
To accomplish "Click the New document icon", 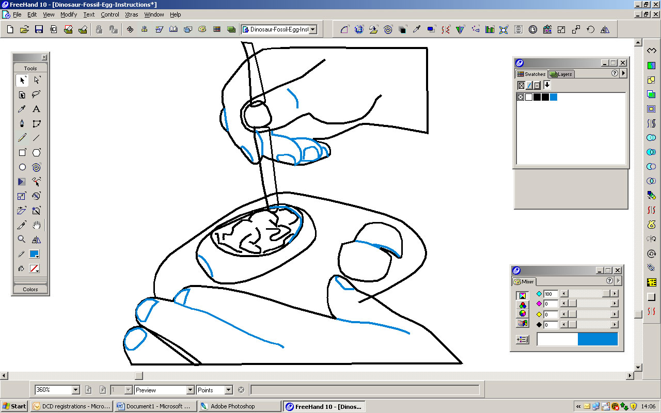I will (x=10, y=29).
